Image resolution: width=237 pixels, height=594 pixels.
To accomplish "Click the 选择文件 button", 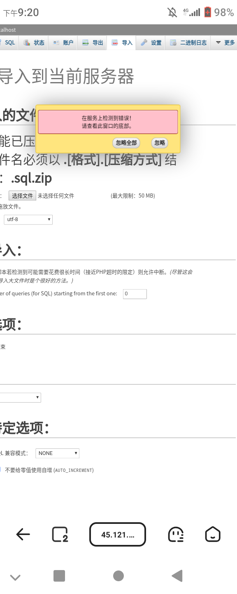I will (22, 196).
